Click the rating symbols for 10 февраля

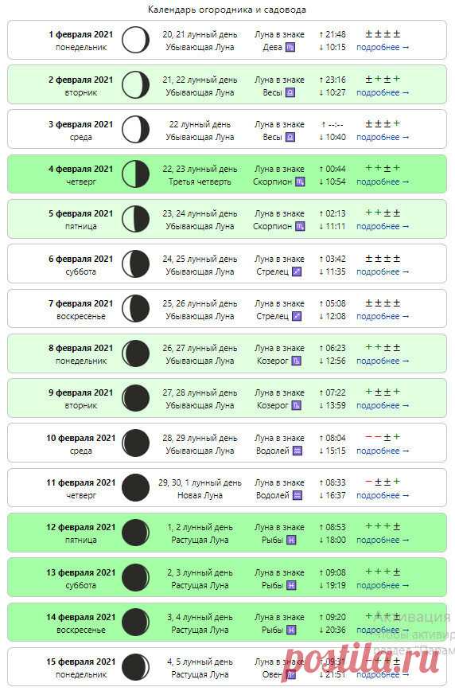[x=383, y=437]
